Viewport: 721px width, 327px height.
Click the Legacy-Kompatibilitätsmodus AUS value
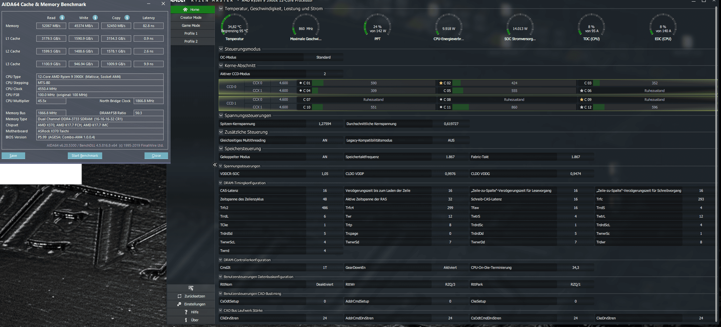point(451,140)
